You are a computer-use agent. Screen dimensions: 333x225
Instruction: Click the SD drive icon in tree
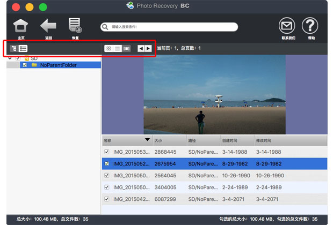(x=27, y=58)
